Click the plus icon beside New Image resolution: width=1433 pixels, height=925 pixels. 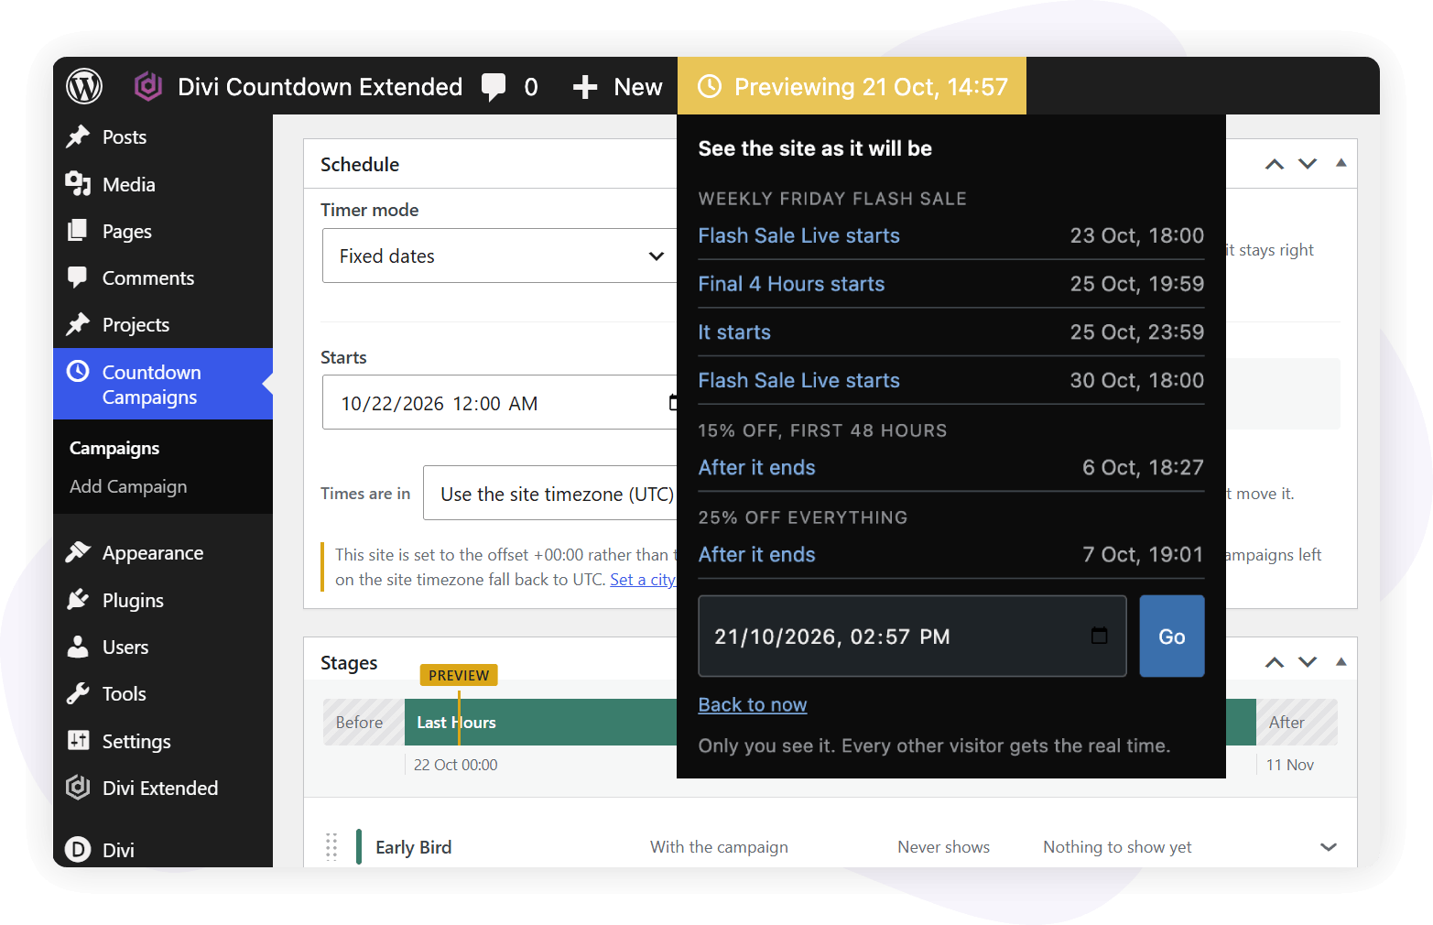click(x=585, y=87)
